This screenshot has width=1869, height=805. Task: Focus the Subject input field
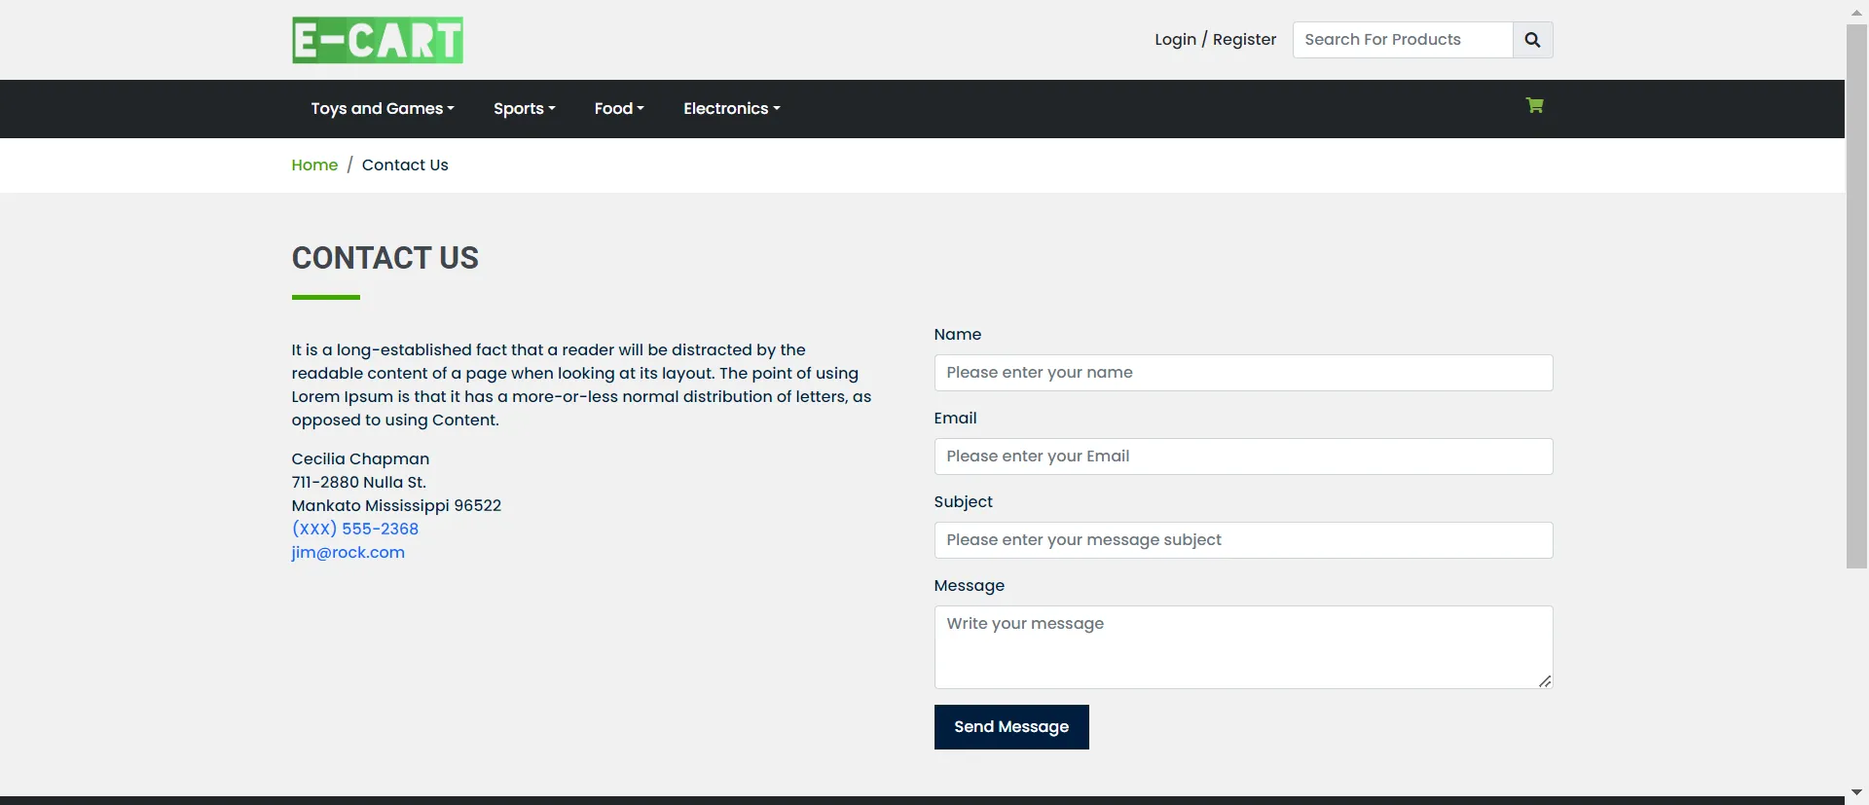point(1242,540)
